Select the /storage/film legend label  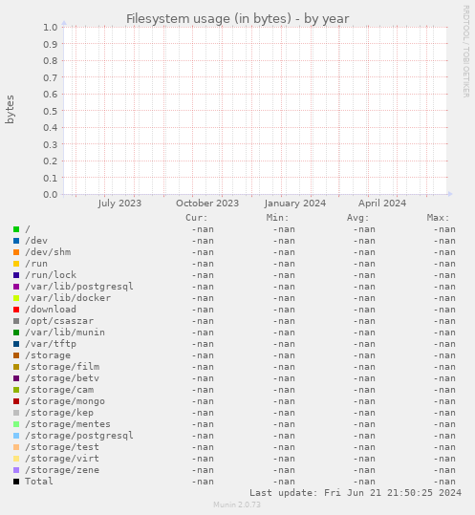click(62, 367)
